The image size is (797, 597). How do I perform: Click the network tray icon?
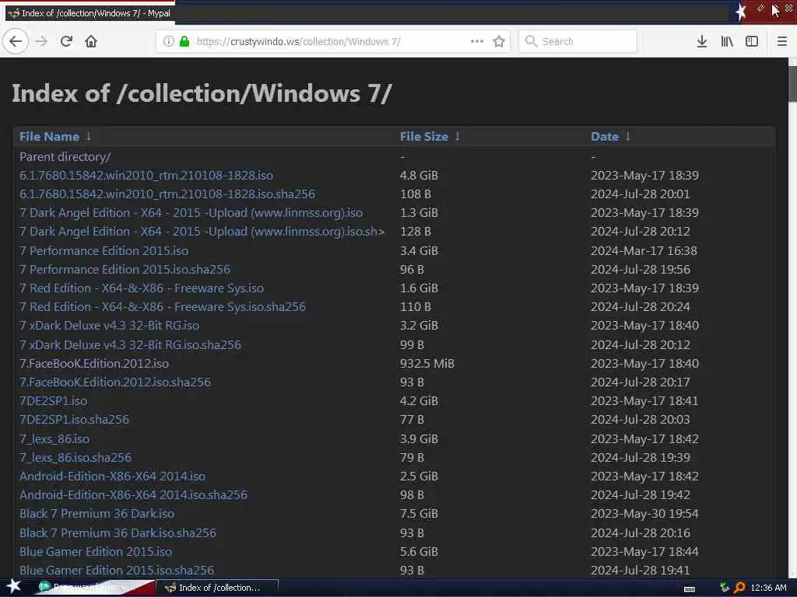tap(725, 588)
